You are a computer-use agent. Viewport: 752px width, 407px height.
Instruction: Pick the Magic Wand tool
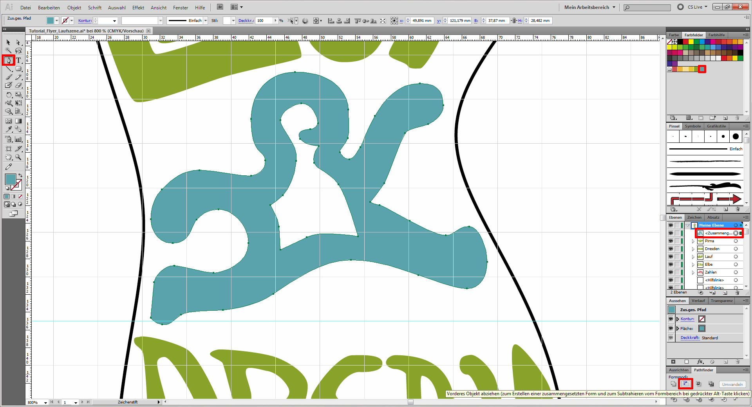[8, 51]
